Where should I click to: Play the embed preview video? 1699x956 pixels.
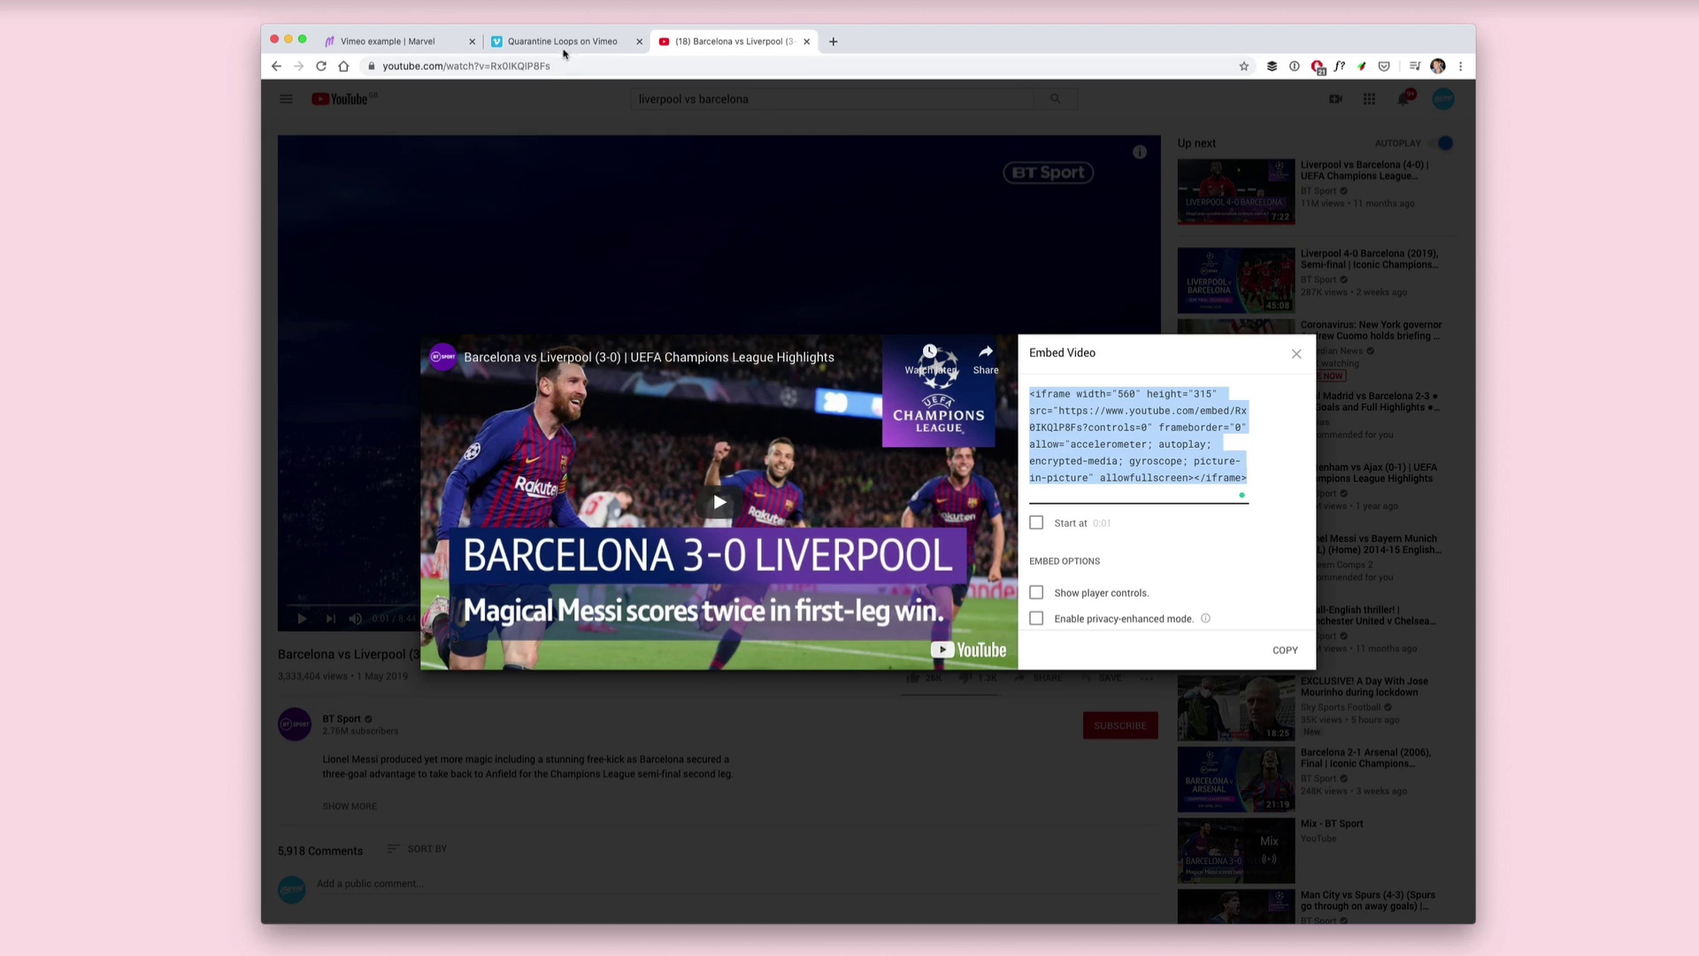(x=719, y=502)
